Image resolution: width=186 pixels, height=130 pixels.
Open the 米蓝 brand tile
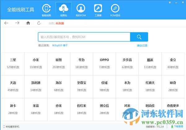36,109
